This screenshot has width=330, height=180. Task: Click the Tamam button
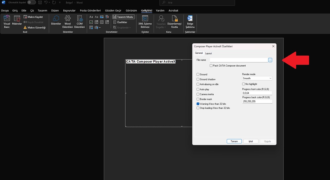tap(234, 141)
